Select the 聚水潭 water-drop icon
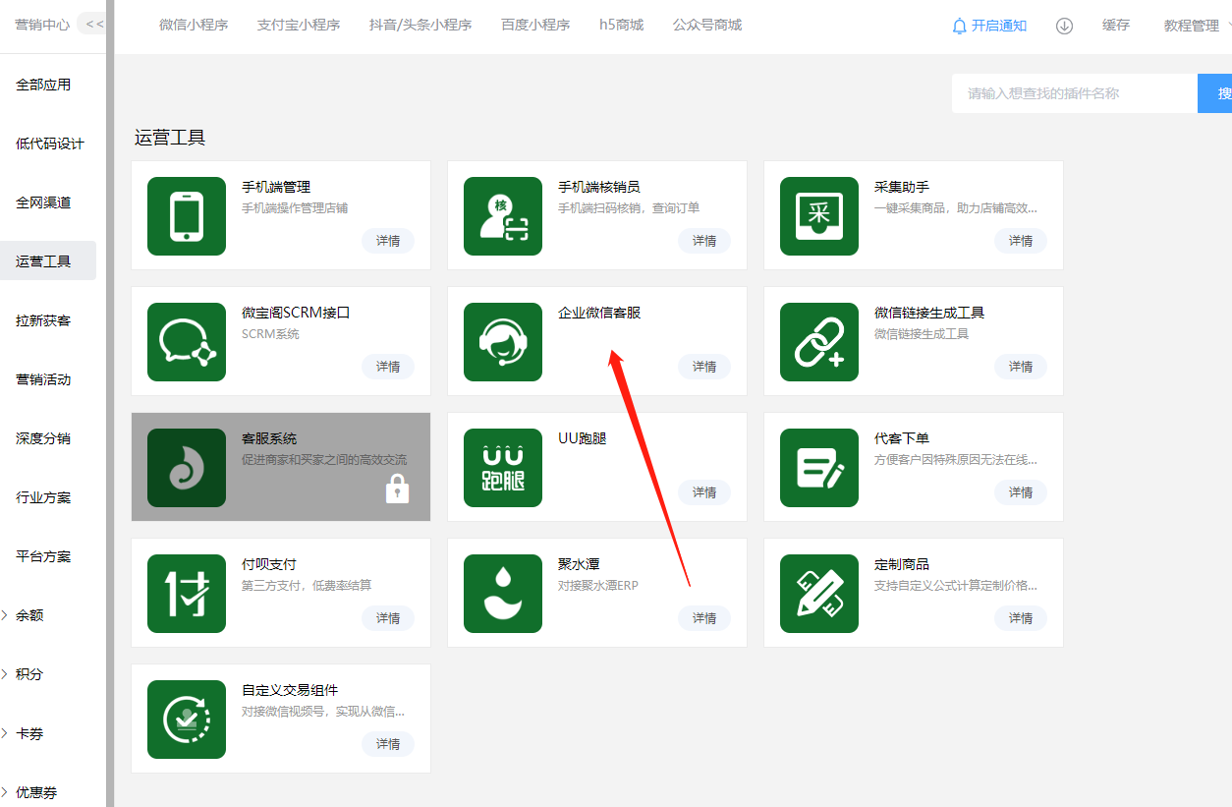The height and width of the screenshot is (807, 1232). click(503, 594)
